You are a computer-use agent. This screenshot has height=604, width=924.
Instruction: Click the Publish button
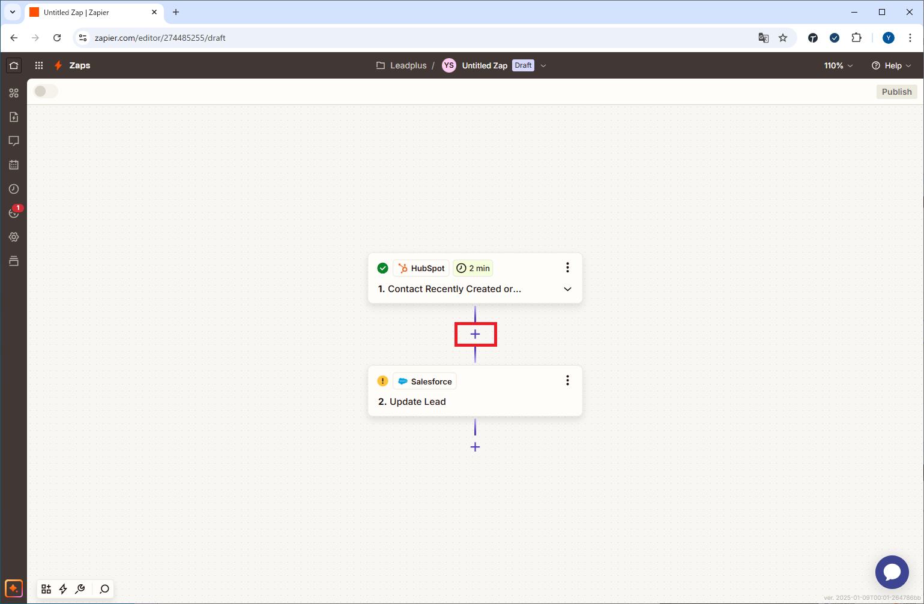coord(897,92)
